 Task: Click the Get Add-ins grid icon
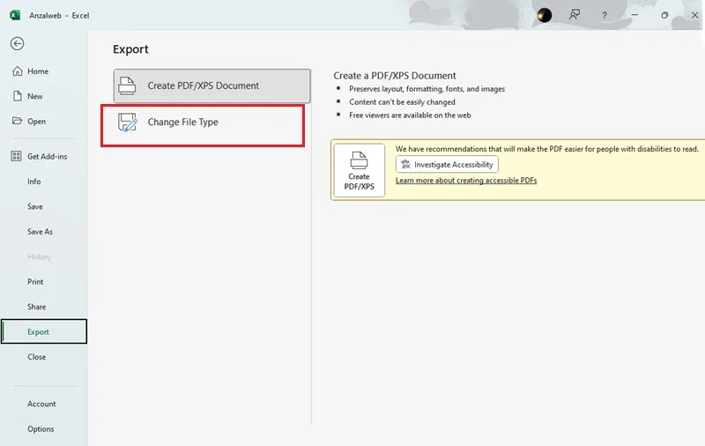click(16, 156)
